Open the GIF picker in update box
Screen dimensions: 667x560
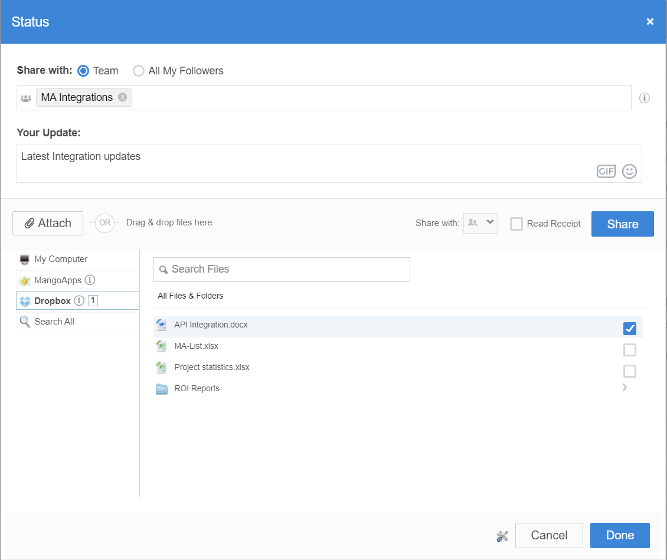pos(606,172)
